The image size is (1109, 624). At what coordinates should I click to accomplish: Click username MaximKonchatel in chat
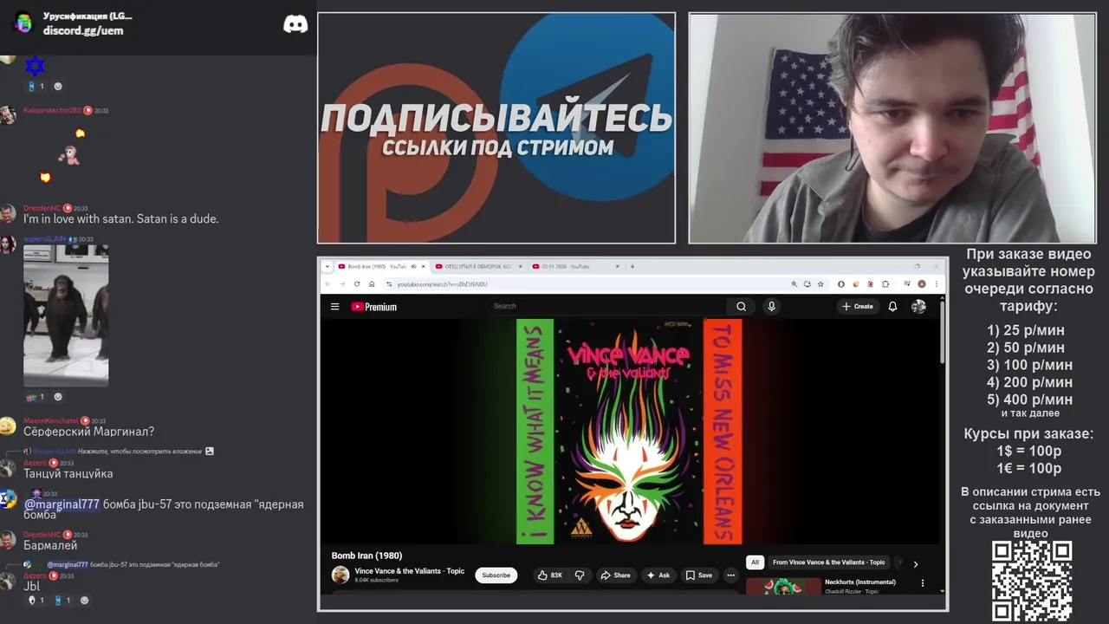pos(51,421)
